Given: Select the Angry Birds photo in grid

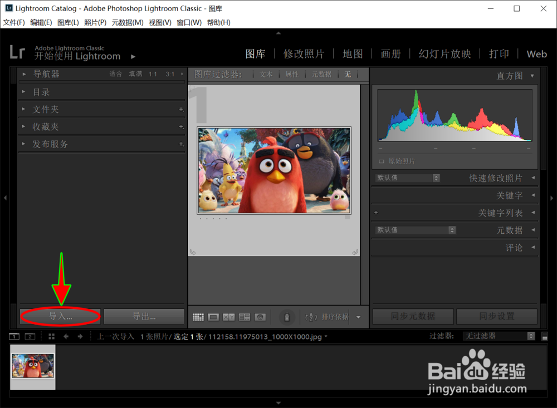Looking at the screenshot, I should tap(274, 170).
